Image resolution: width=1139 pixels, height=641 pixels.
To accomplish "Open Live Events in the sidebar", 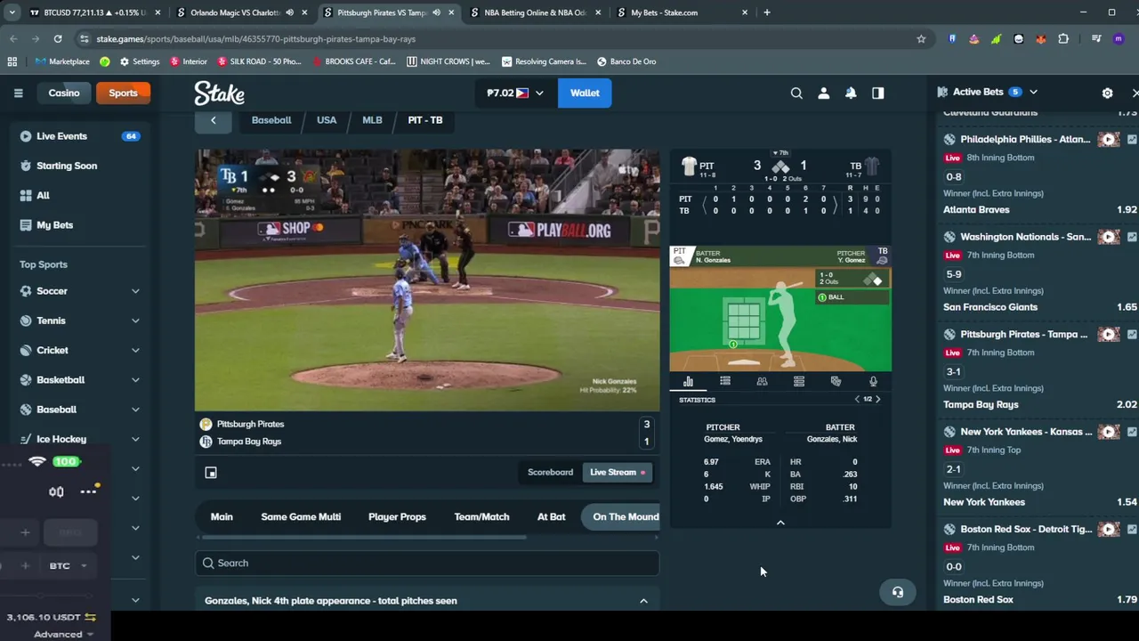I will [x=61, y=136].
